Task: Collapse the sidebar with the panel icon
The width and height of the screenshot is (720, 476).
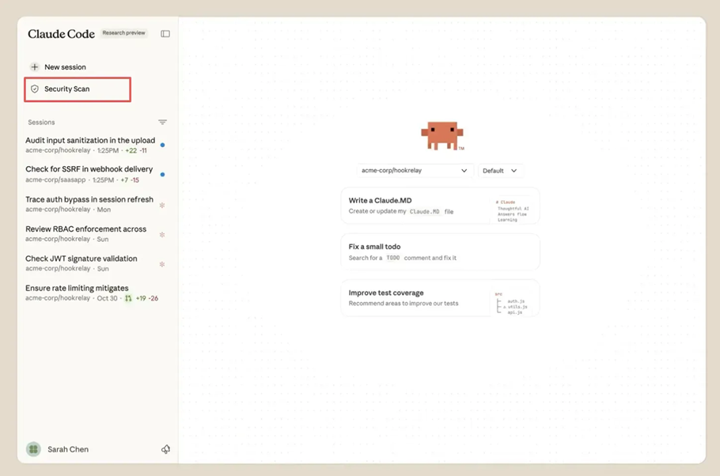Action: pyautogui.click(x=165, y=34)
